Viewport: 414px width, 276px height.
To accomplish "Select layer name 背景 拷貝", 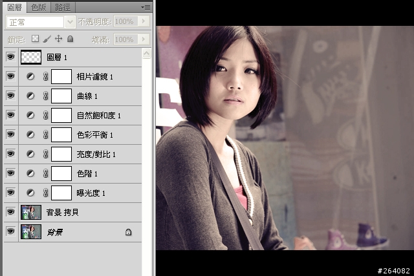I will click(63, 213).
